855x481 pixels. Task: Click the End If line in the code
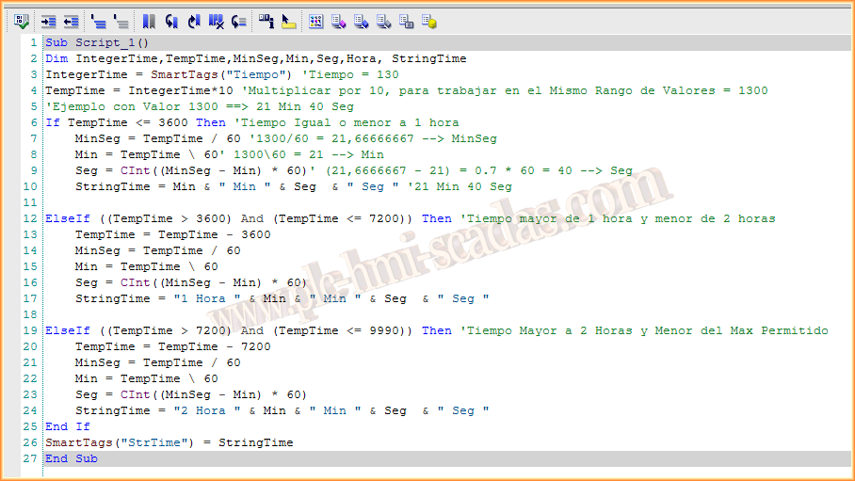pyautogui.click(x=68, y=426)
